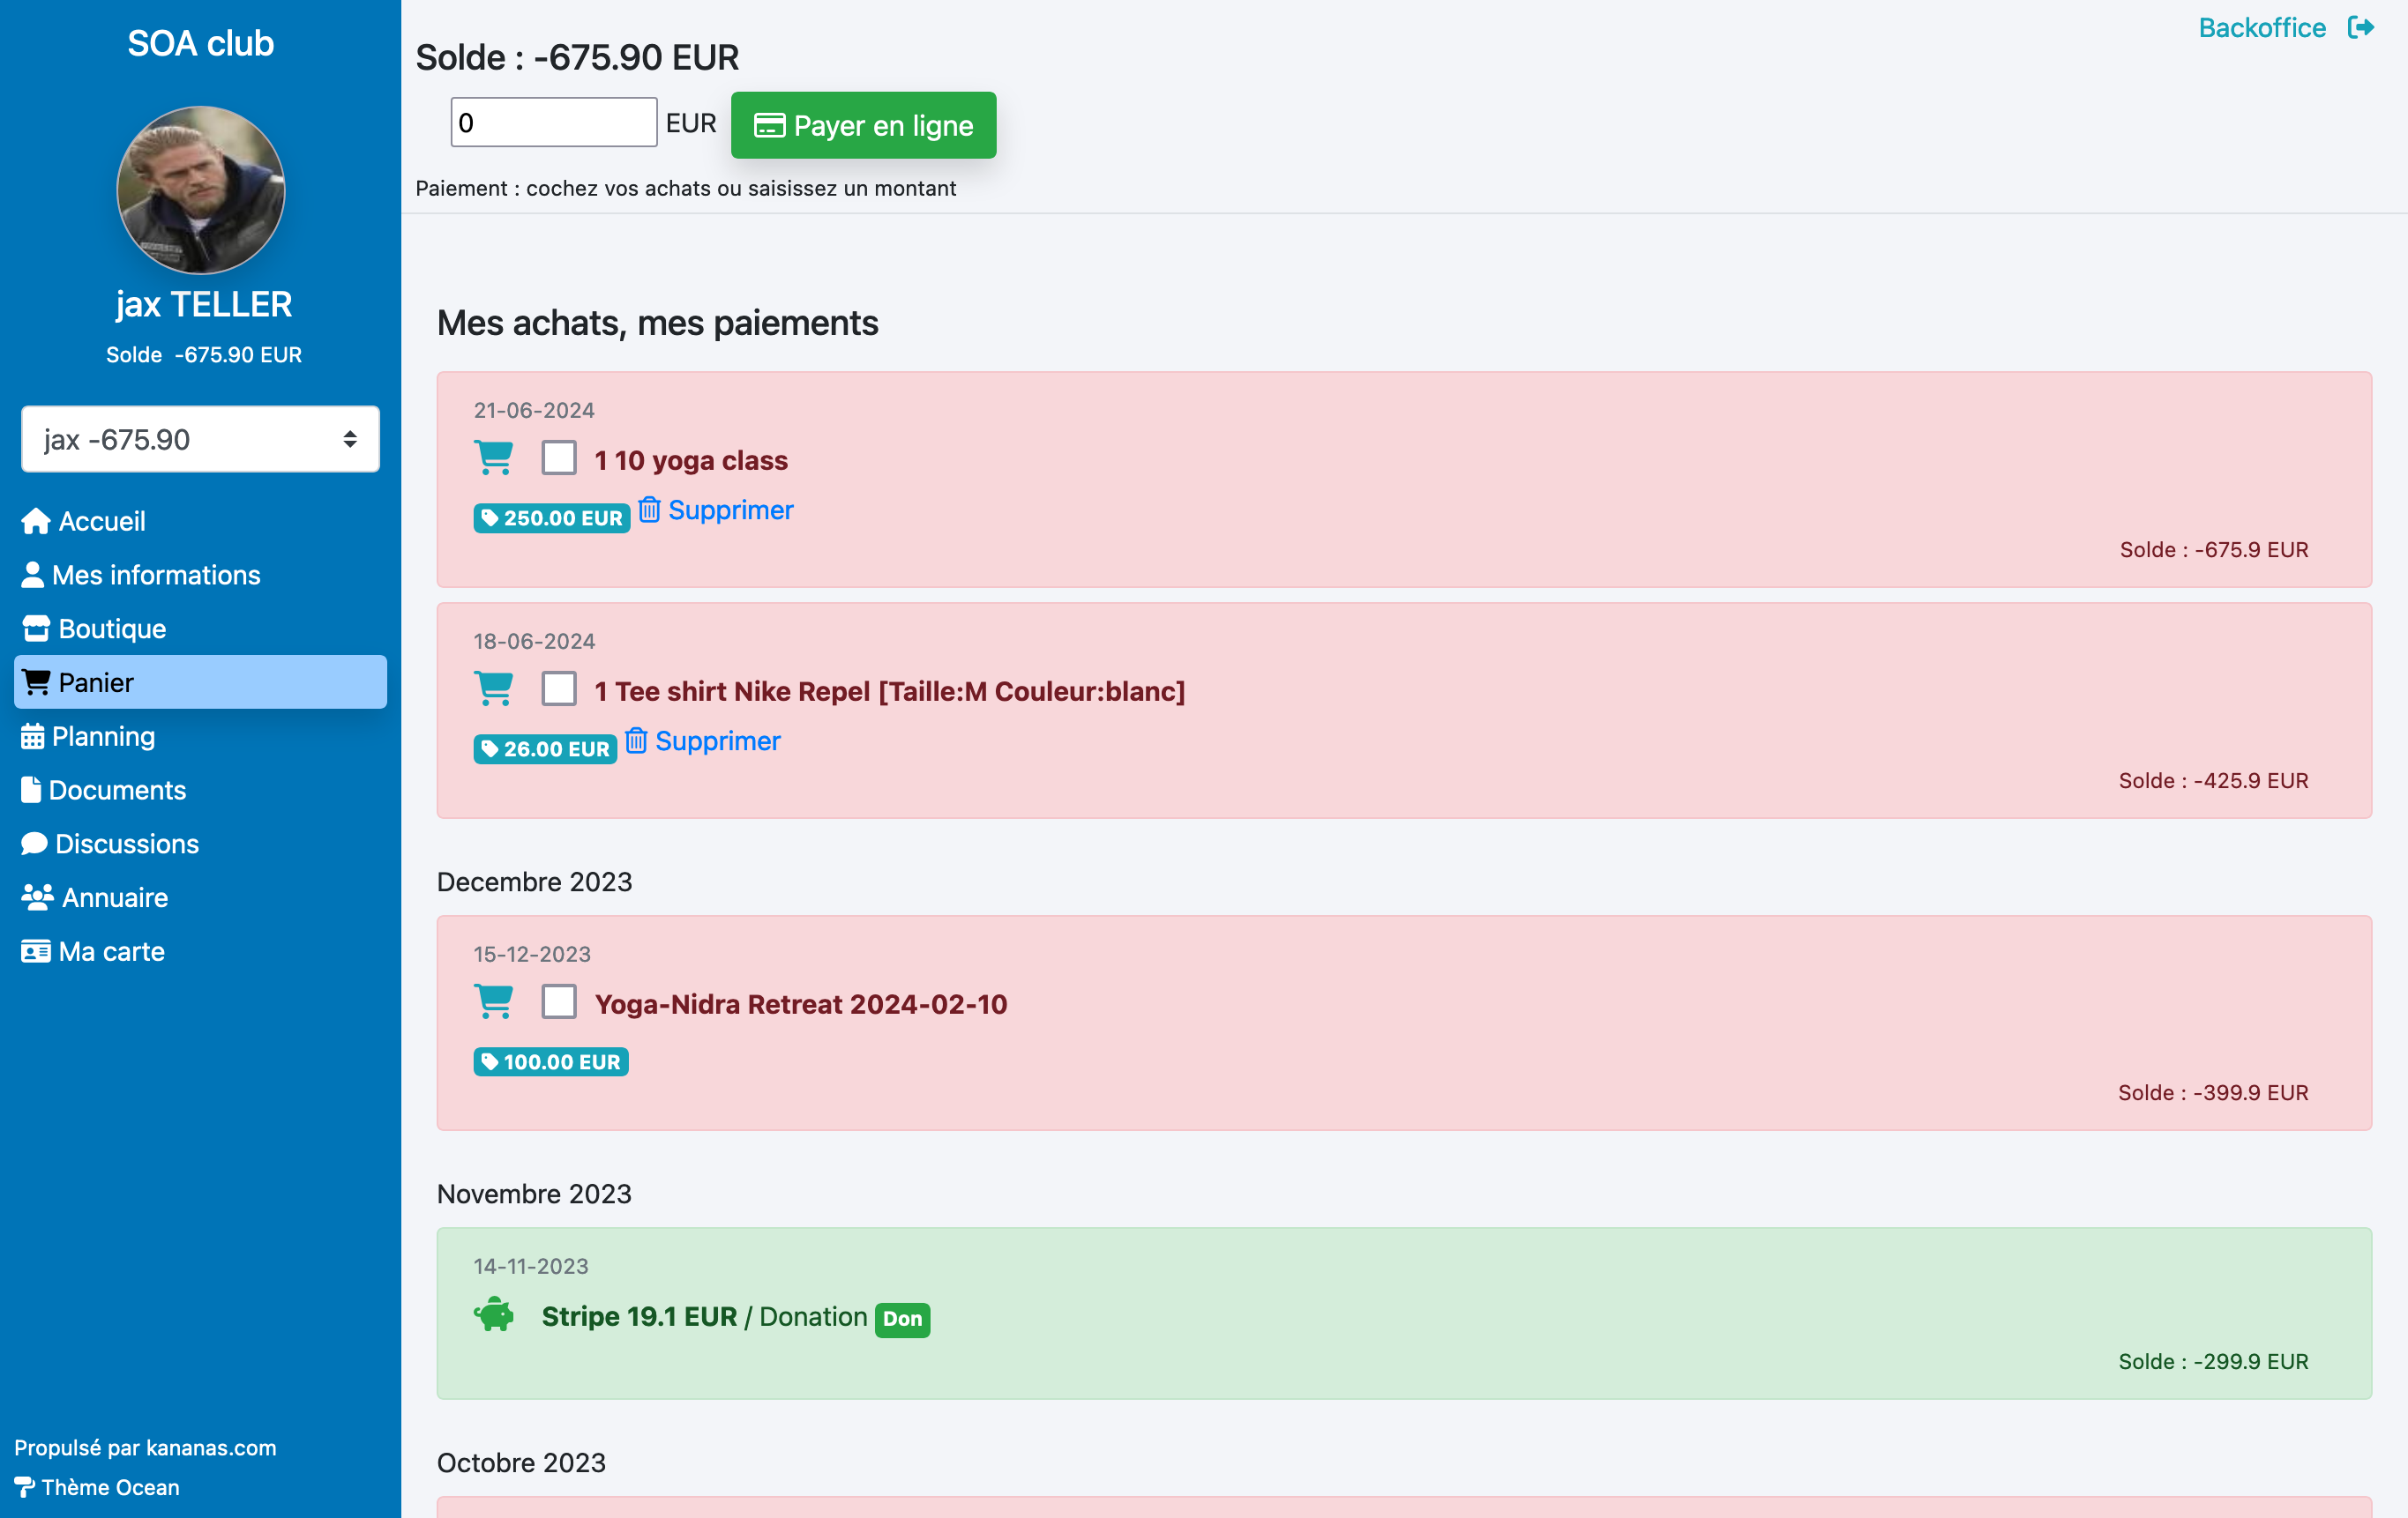2408x1518 pixels.
Task: Click the Backoffice link
Action: tap(2262, 28)
